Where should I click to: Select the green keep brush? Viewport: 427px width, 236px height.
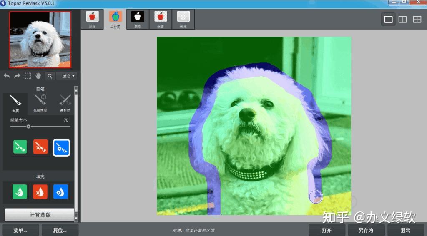[20, 147]
